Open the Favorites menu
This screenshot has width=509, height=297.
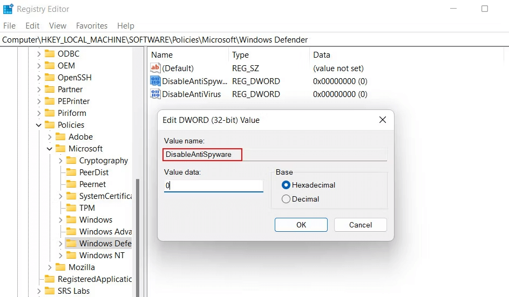(92, 26)
